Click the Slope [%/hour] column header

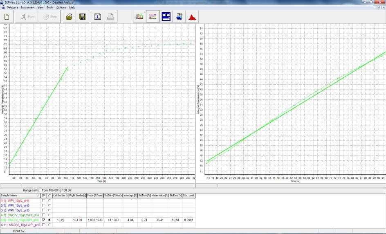click(95, 196)
